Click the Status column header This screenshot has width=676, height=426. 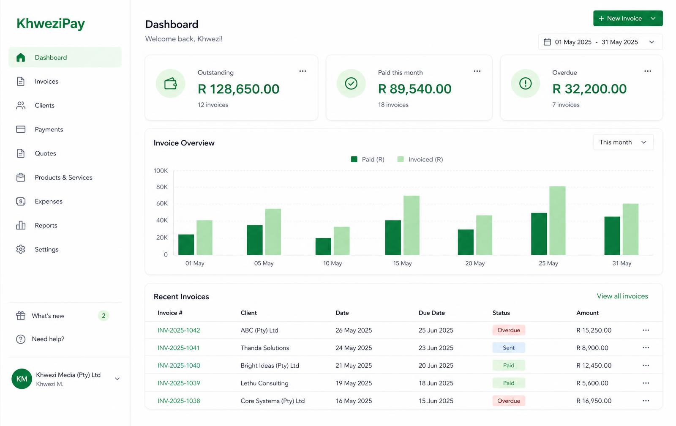501,313
